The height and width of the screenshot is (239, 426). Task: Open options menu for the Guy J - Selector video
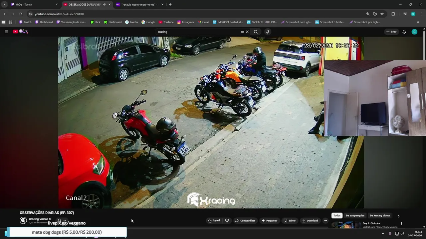click(x=401, y=224)
